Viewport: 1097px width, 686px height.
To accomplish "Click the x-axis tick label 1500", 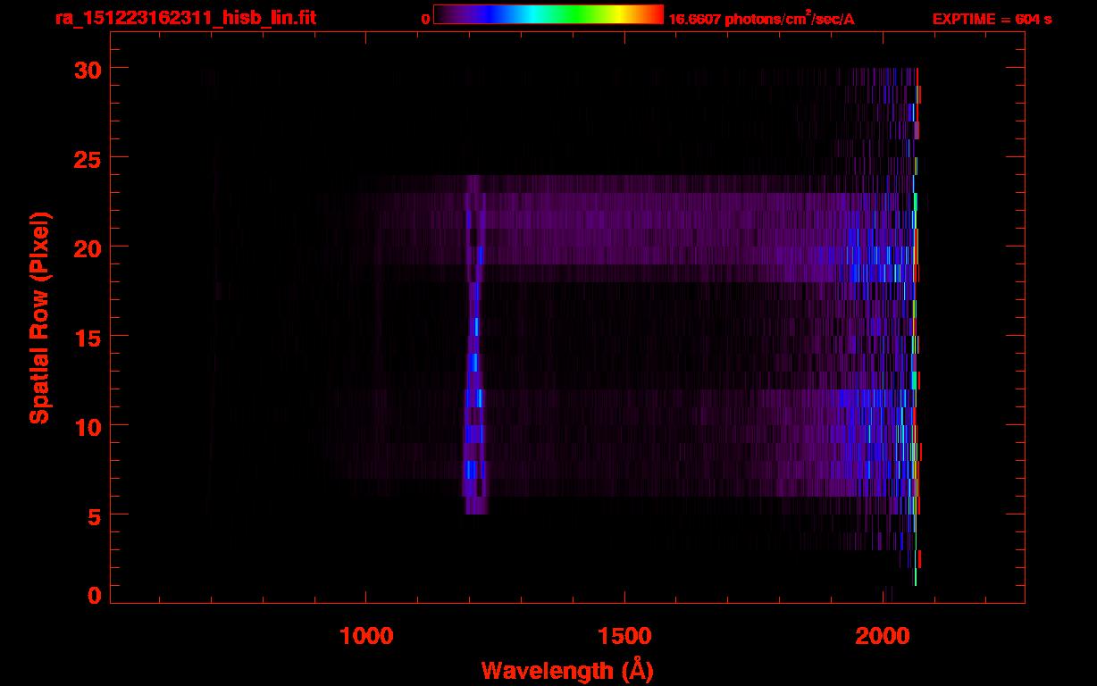I will coord(624,636).
